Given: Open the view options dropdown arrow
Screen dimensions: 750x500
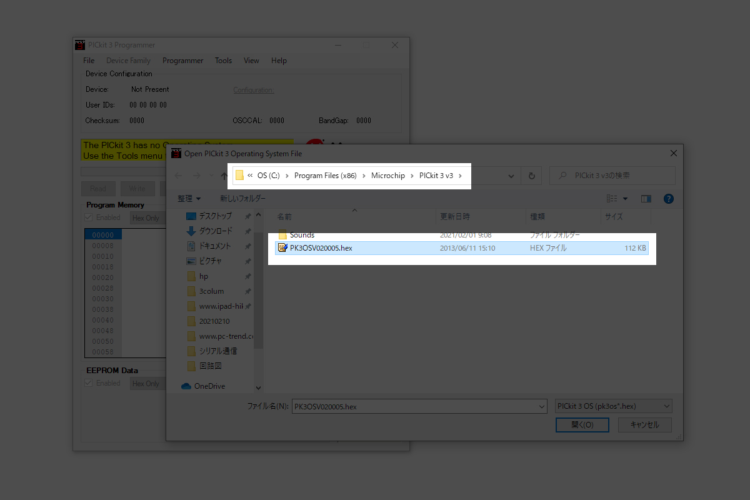Looking at the screenshot, I should pyautogui.click(x=625, y=199).
